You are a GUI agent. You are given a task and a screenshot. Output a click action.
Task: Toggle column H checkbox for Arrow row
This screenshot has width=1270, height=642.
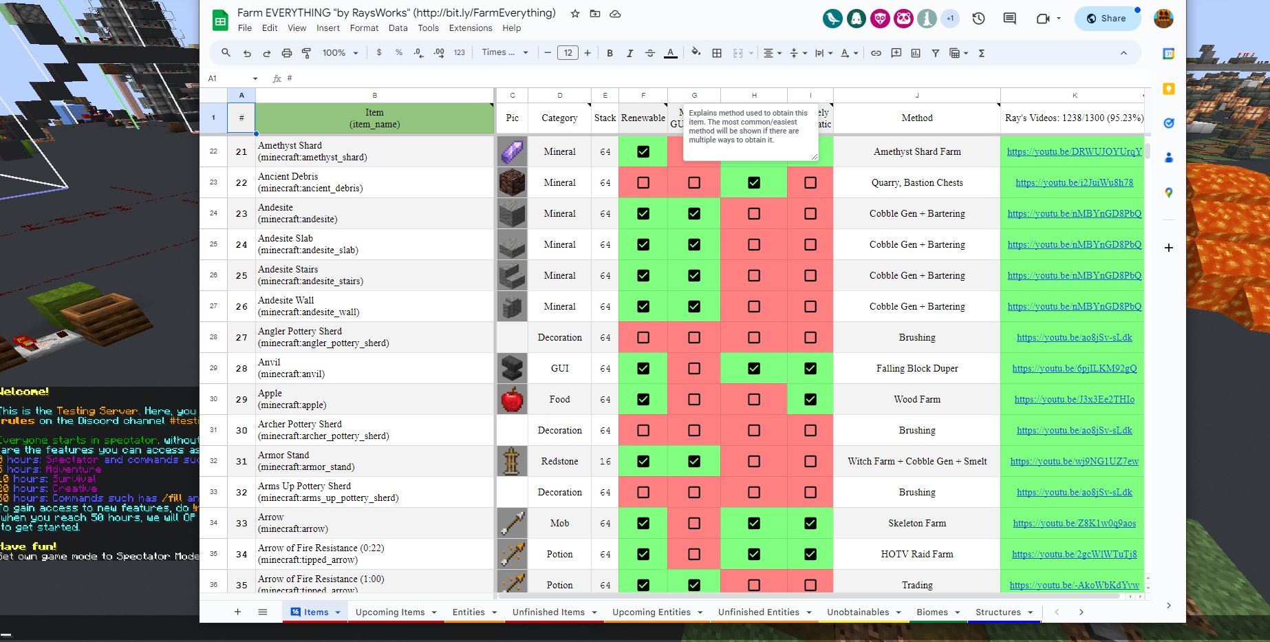[x=754, y=523]
